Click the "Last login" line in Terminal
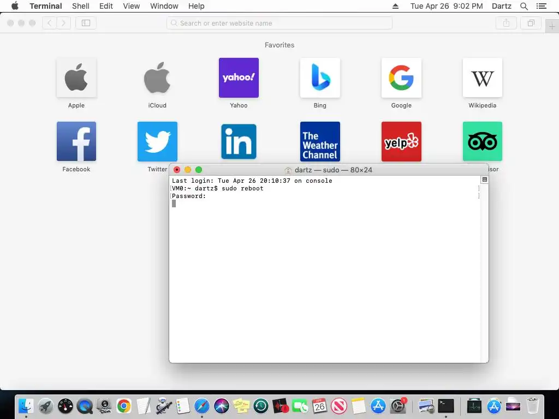The height and width of the screenshot is (419, 559). (x=252, y=181)
